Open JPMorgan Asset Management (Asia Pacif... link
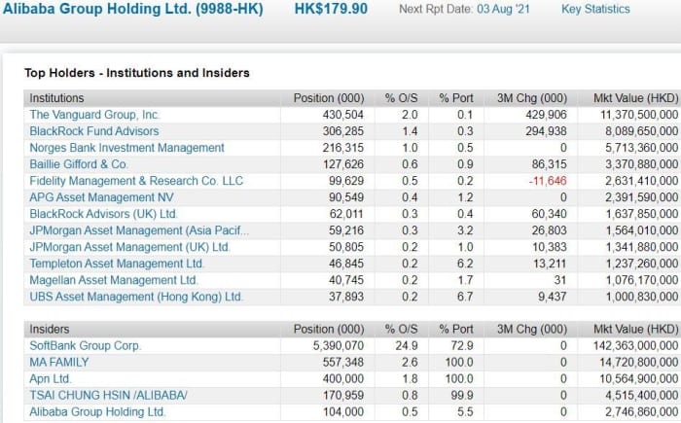Image resolution: width=681 pixels, height=423 pixels. pos(139,230)
